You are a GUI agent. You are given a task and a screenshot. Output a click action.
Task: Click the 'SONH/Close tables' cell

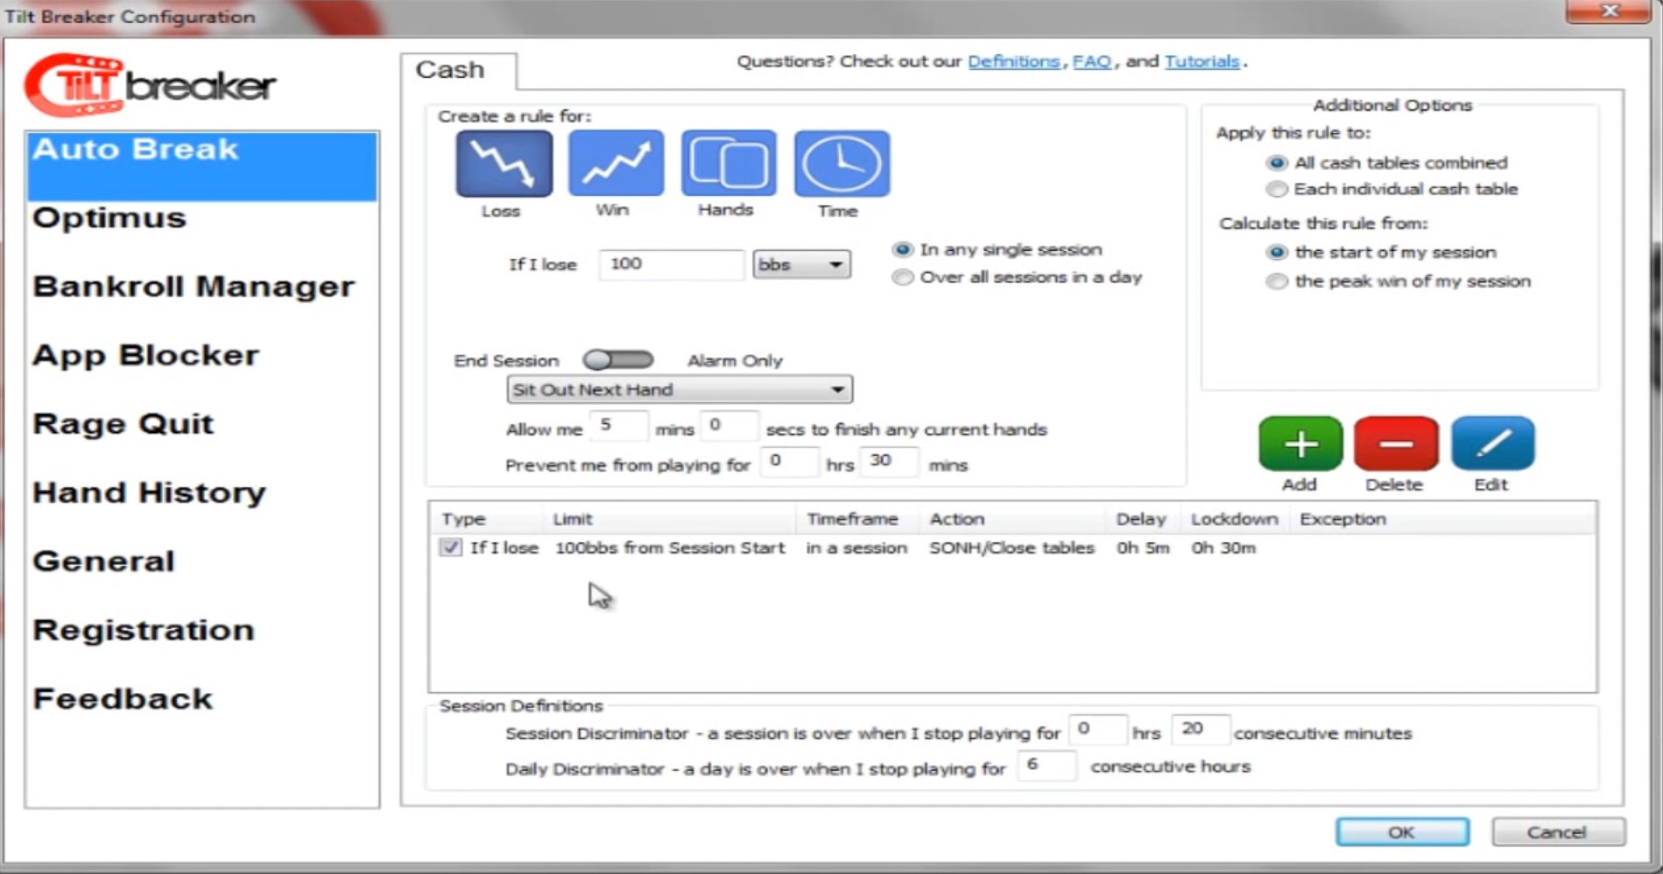pos(1011,549)
